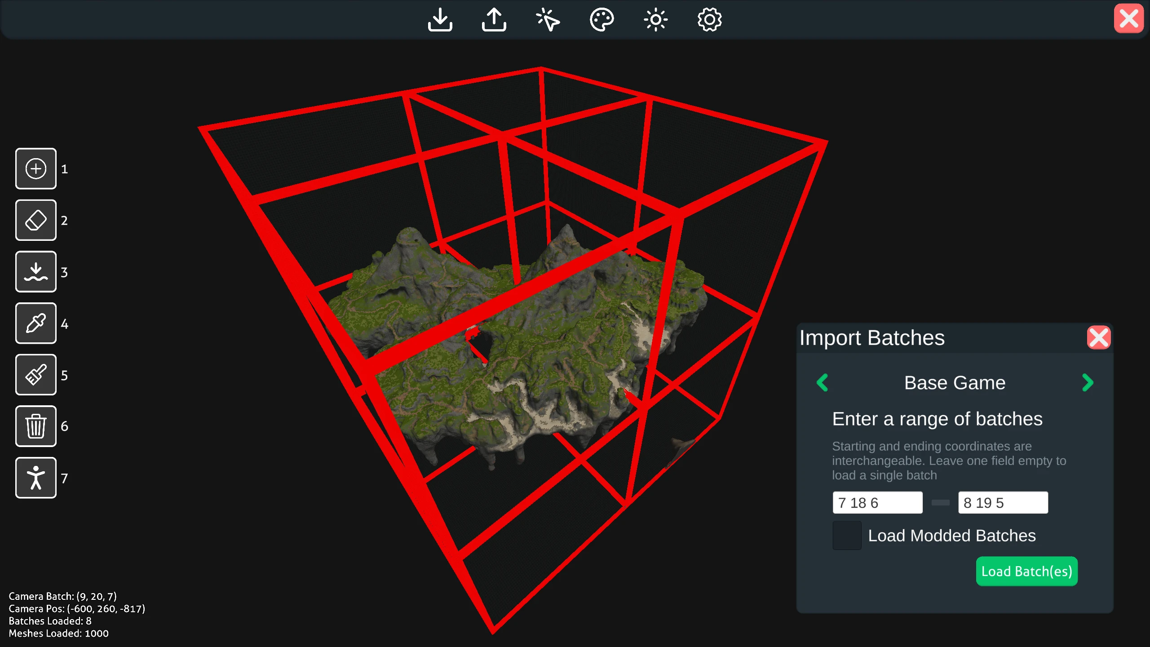Screen dimensions: 1150x647
Task: Close the Import Batches panel
Action: [x=1099, y=337]
